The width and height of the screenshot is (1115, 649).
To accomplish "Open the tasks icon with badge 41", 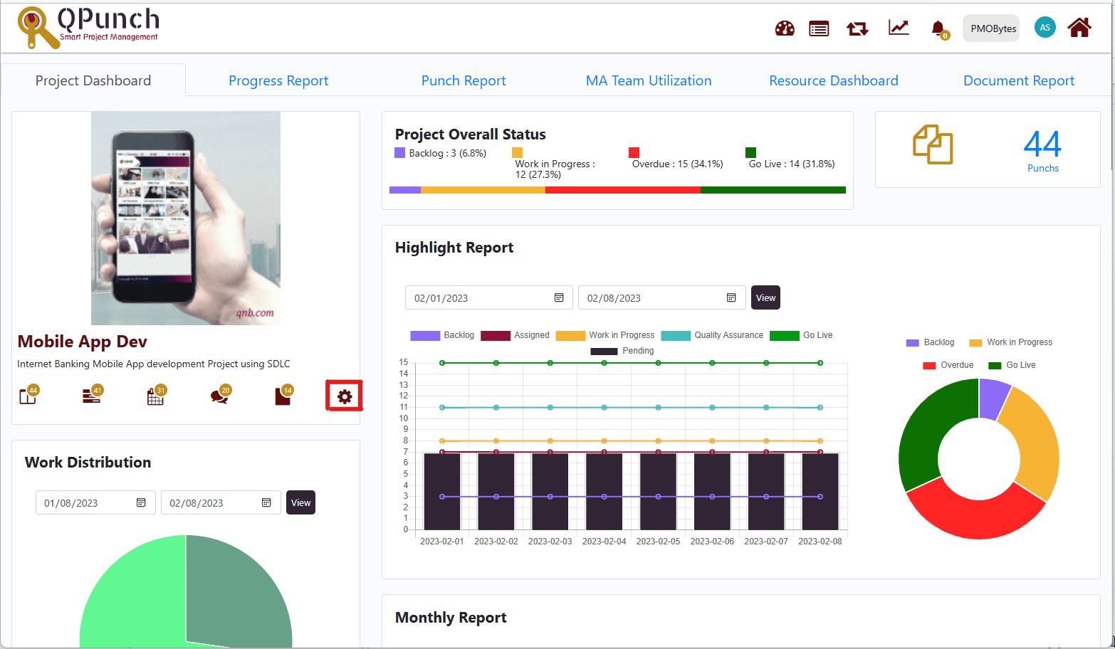I will (x=93, y=395).
